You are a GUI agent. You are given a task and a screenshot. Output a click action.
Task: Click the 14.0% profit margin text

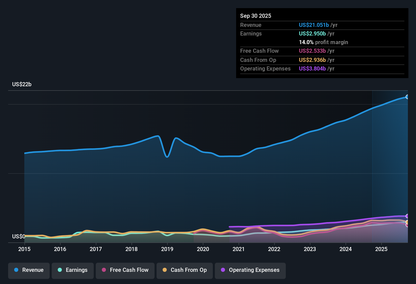[x=324, y=42]
